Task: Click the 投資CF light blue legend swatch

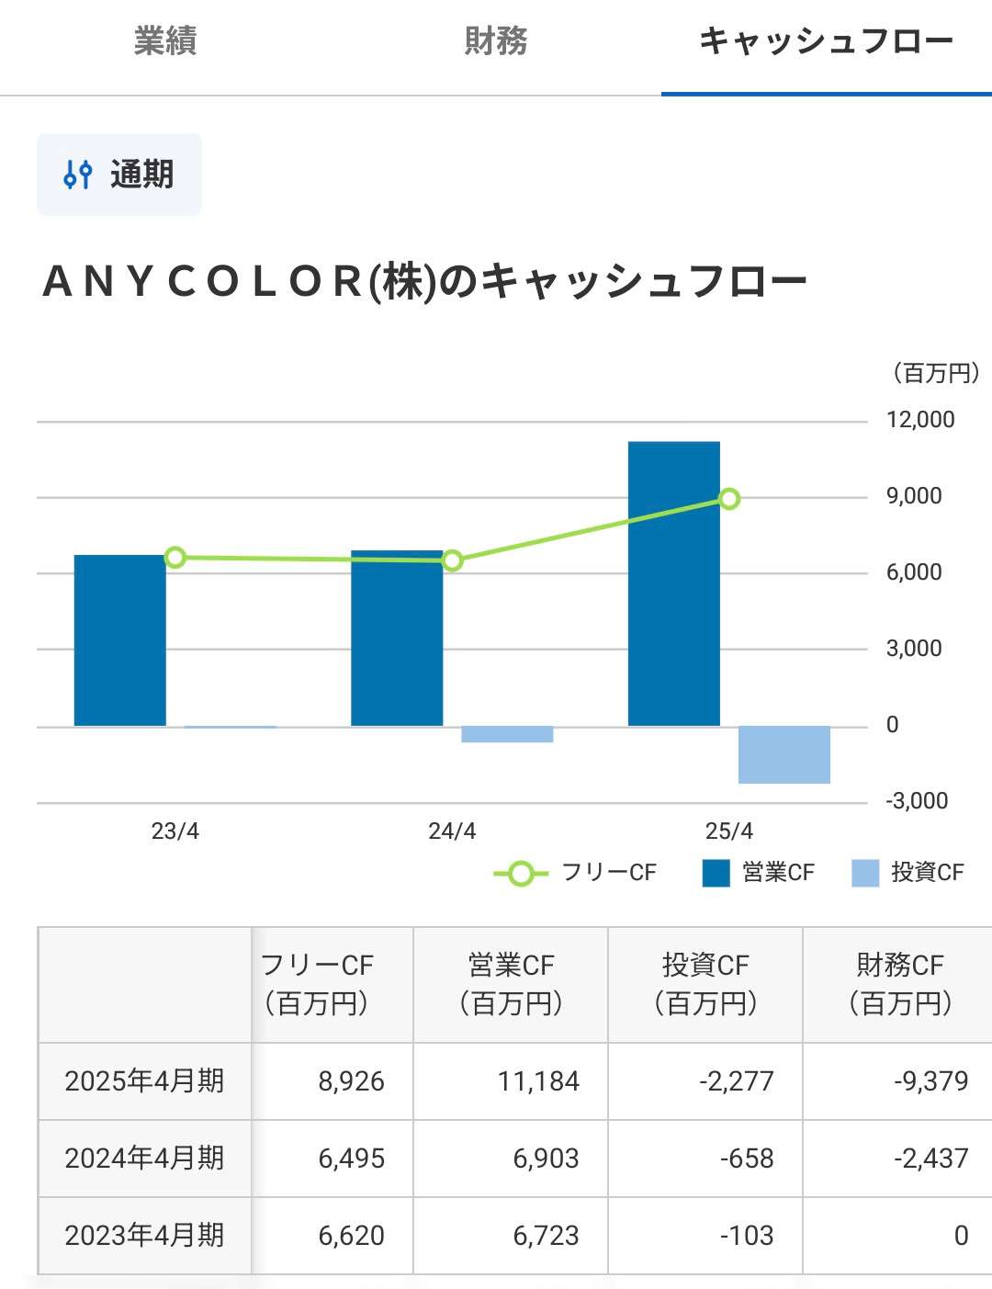Action: pos(865,873)
